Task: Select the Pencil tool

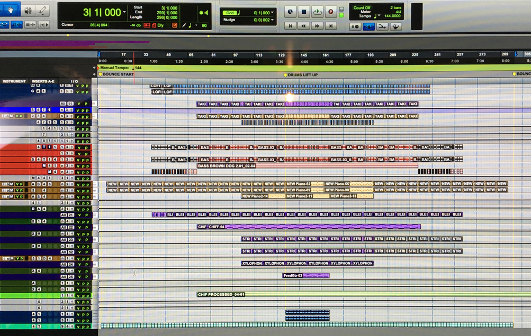Action: point(42,10)
